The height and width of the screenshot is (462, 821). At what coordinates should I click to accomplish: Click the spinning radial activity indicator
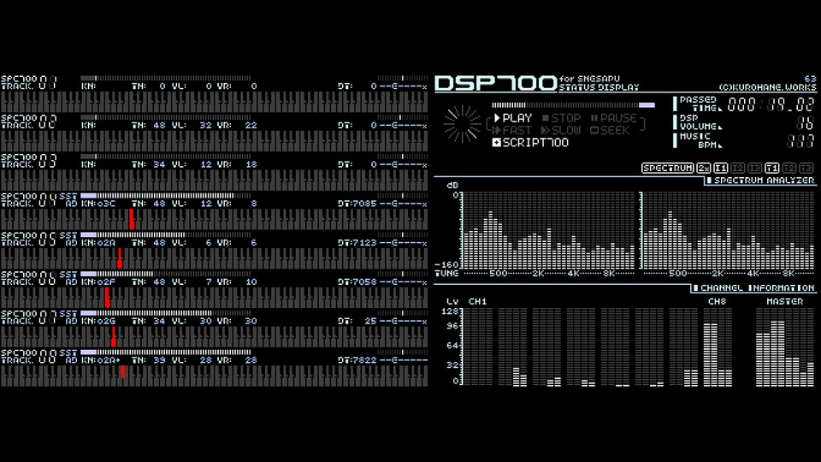pos(462,125)
